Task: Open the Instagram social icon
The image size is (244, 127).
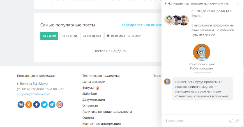Action: point(60,105)
